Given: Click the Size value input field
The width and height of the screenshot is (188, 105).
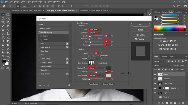Looking at the screenshot, I should [108, 42].
